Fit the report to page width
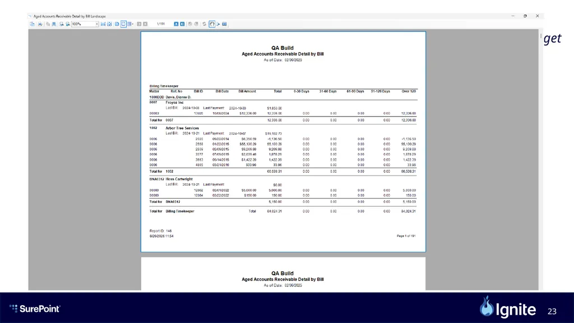Screen dimensions: 574x323 point(103,24)
